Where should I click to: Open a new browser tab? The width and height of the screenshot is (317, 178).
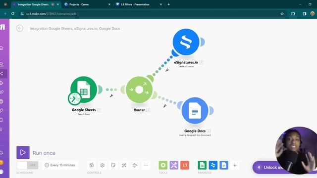pyautogui.click(x=168, y=4)
